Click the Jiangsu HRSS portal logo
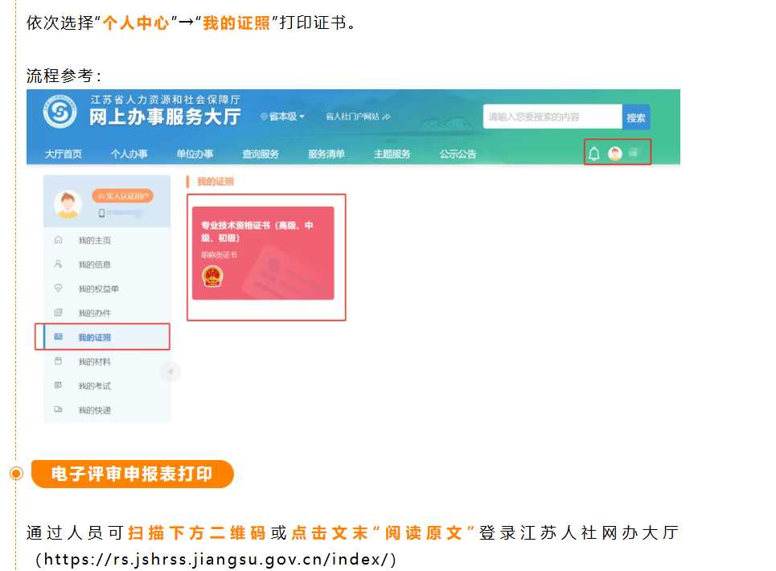Image resolution: width=776 pixels, height=571 pixels. (60, 113)
